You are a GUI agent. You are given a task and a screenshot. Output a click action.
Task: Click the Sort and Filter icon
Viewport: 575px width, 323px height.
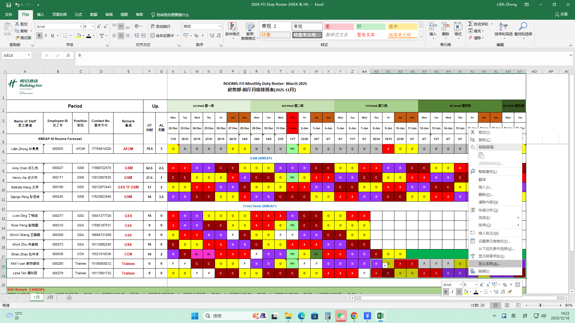click(503, 27)
